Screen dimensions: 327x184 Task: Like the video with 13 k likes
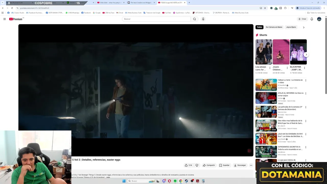point(188,165)
